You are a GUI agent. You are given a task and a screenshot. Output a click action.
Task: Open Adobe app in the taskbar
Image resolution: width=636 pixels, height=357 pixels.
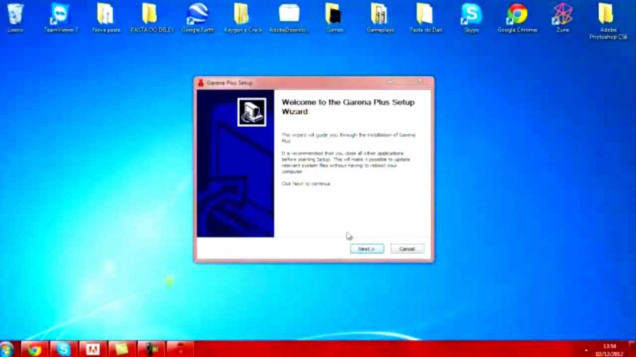(x=93, y=349)
